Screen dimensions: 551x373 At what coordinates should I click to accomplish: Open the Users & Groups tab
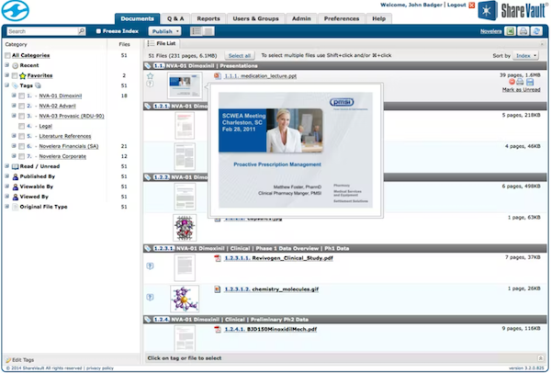point(255,18)
